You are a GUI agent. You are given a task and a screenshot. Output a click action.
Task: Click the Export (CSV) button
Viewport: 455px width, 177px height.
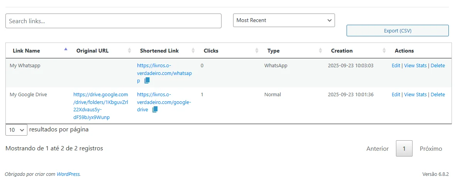coord(397,31)
